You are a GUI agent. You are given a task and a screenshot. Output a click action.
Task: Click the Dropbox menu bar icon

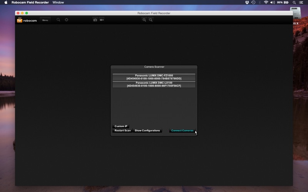pyautogui.click(x=247, y=2)
